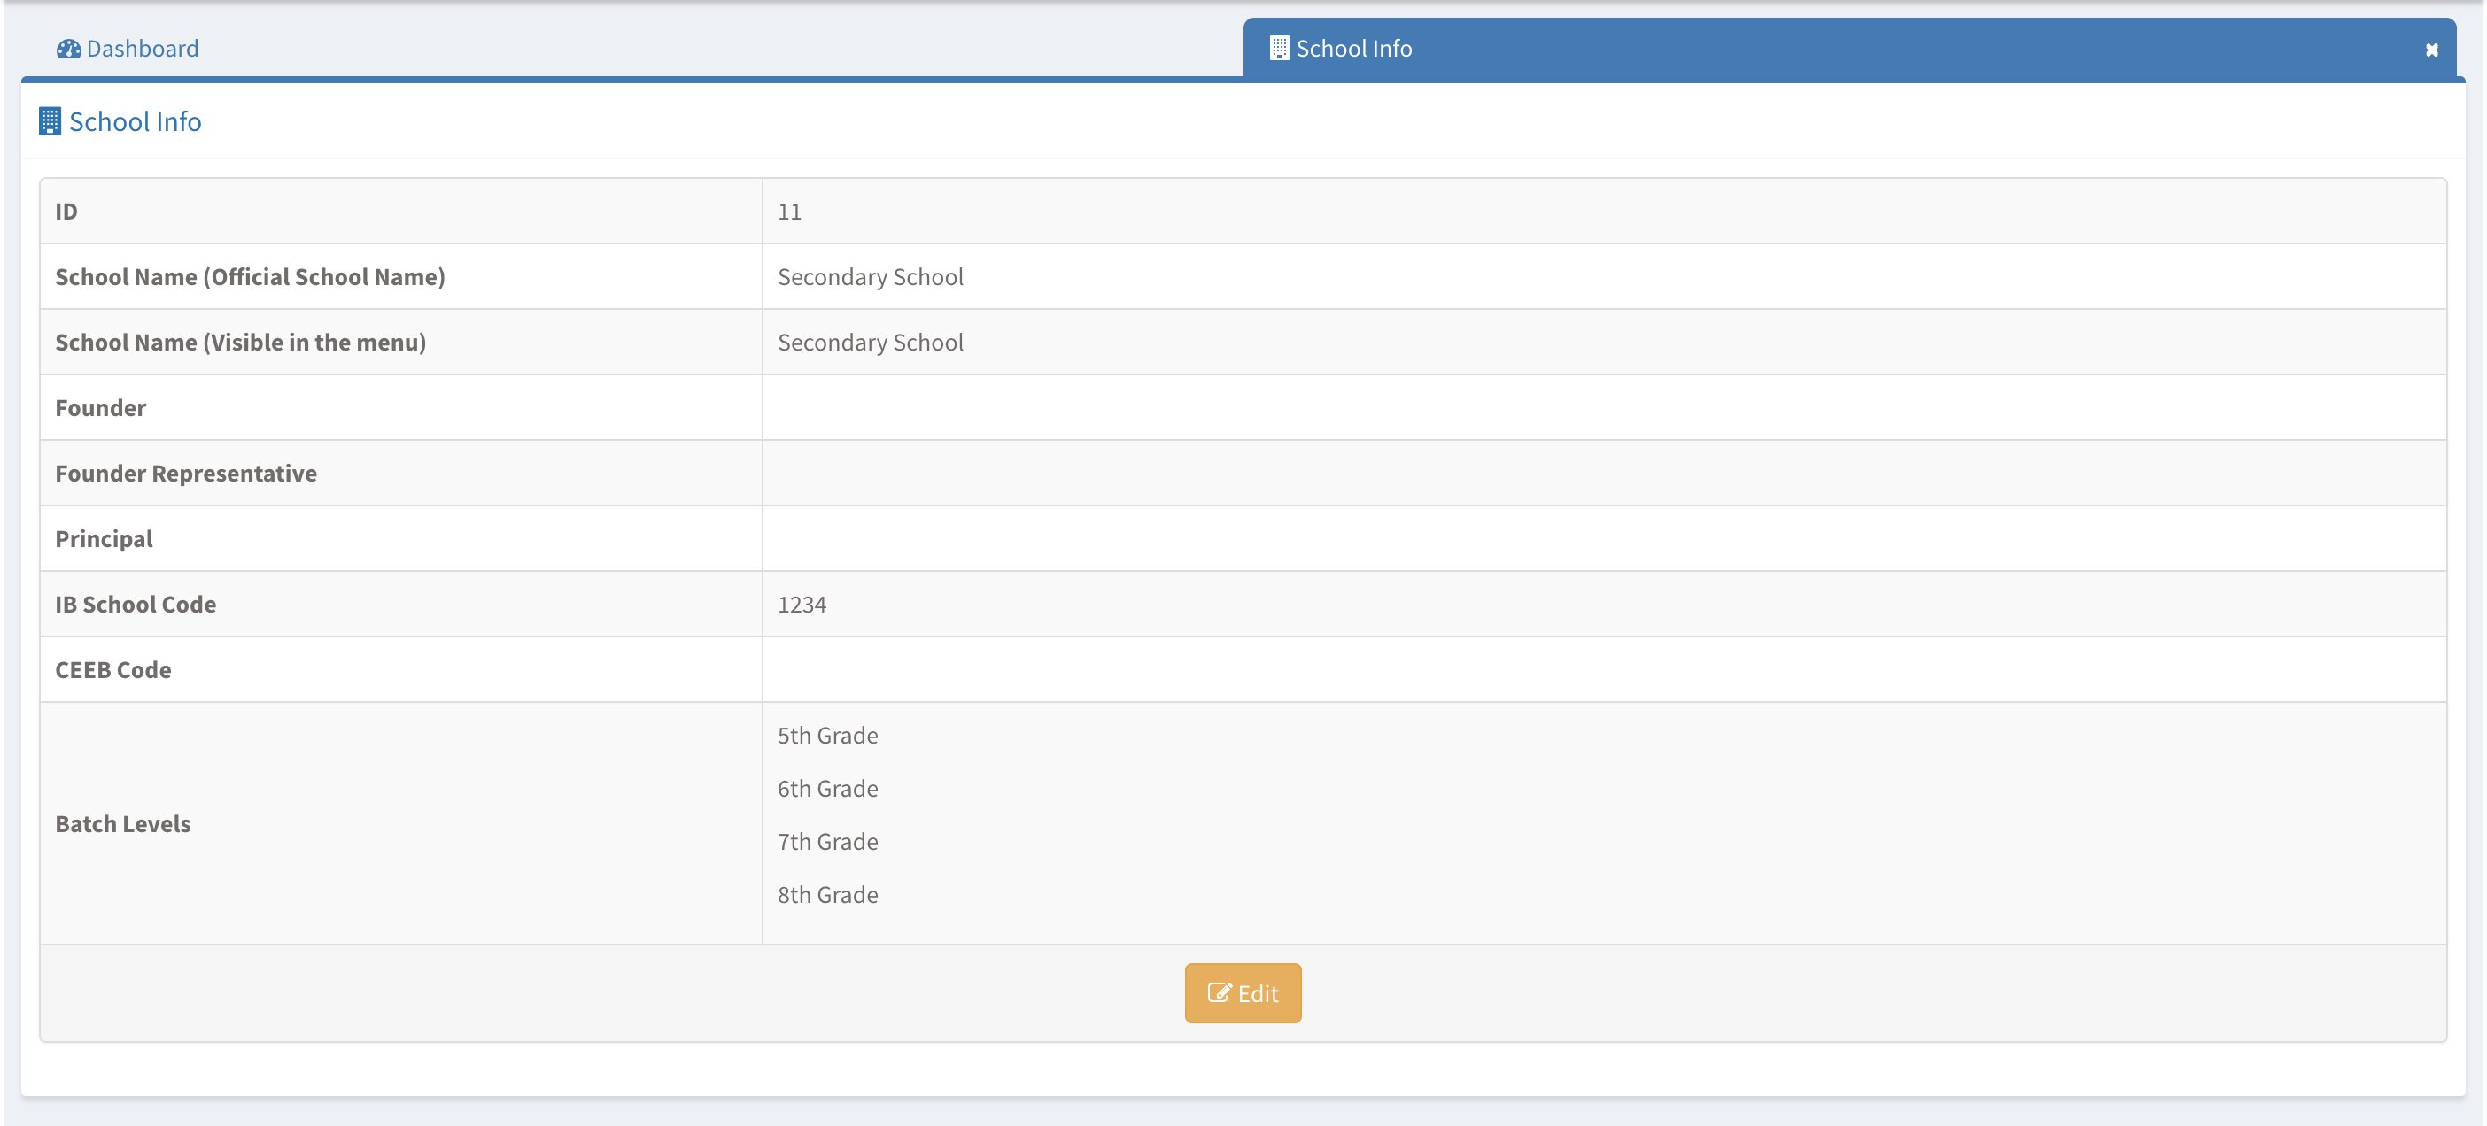Click the menu-visible school name value

coord(870,343)
